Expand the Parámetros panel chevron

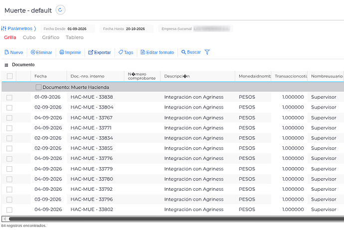(35, 28)
